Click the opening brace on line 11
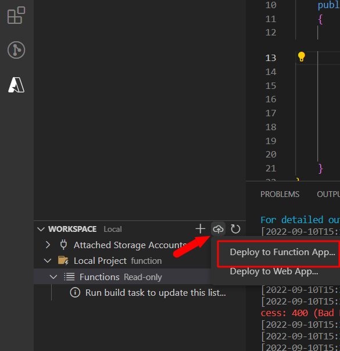 (x=320, y=19)
